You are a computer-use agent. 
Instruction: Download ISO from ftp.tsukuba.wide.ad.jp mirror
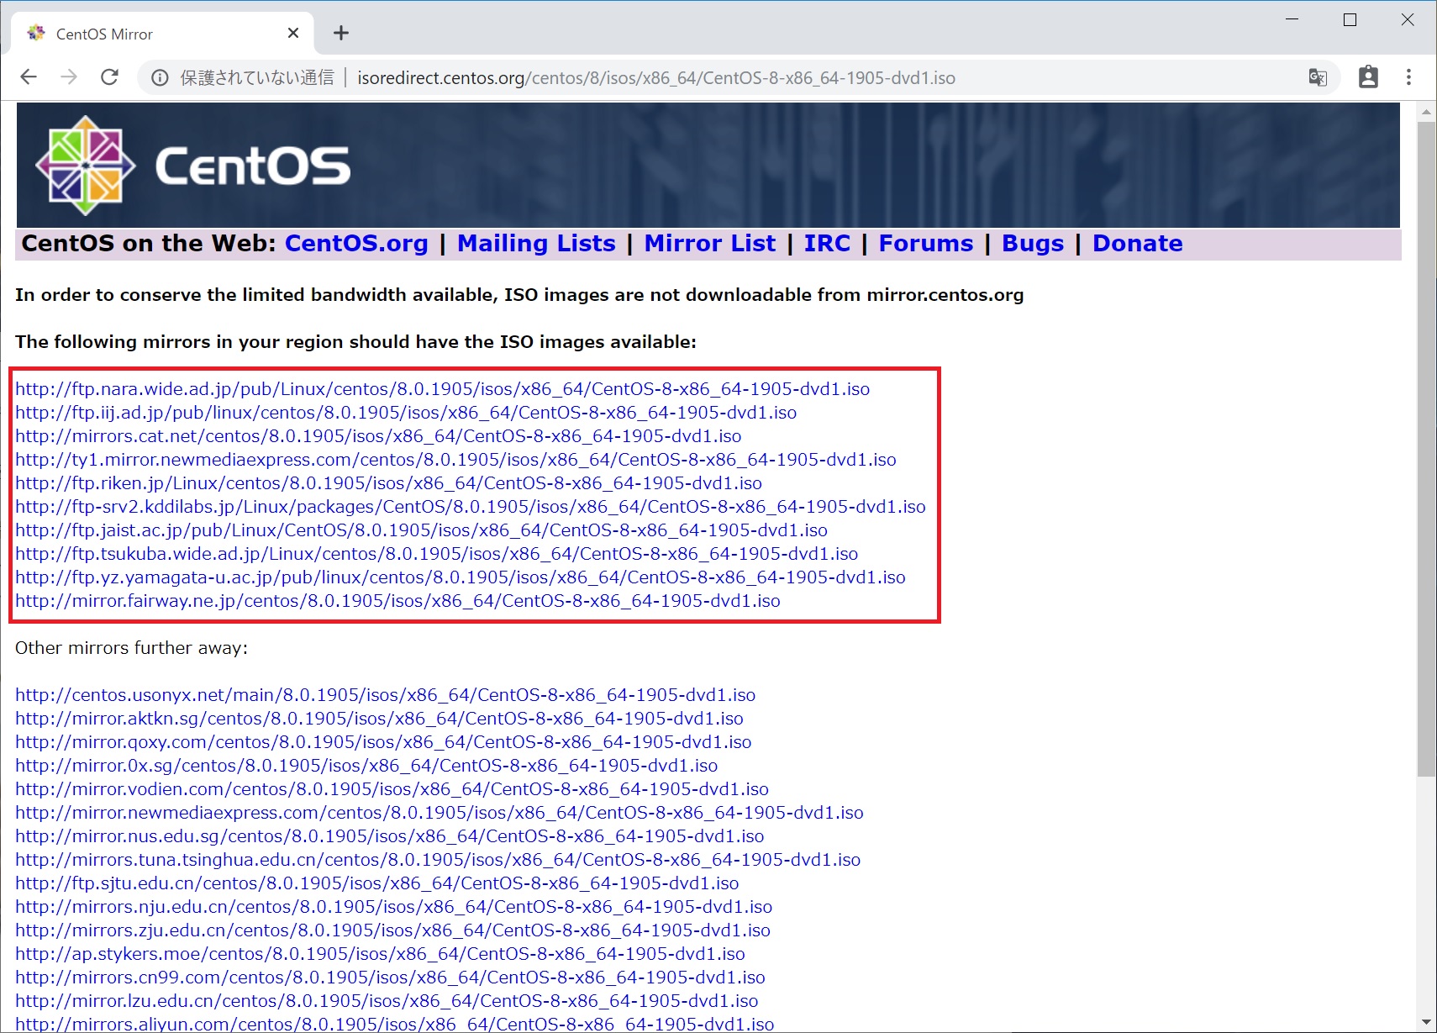436,554
